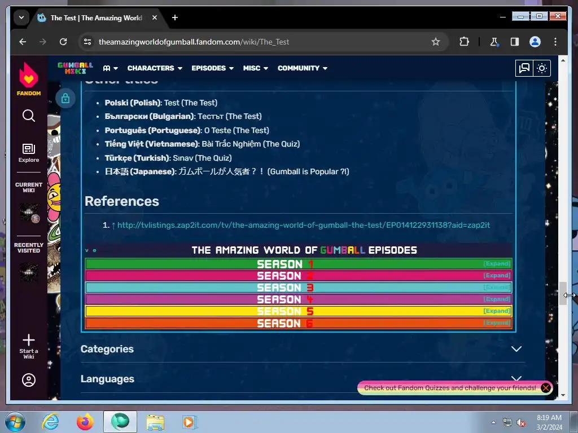Open the Chrome profile avatar

(x=535, y=42)
